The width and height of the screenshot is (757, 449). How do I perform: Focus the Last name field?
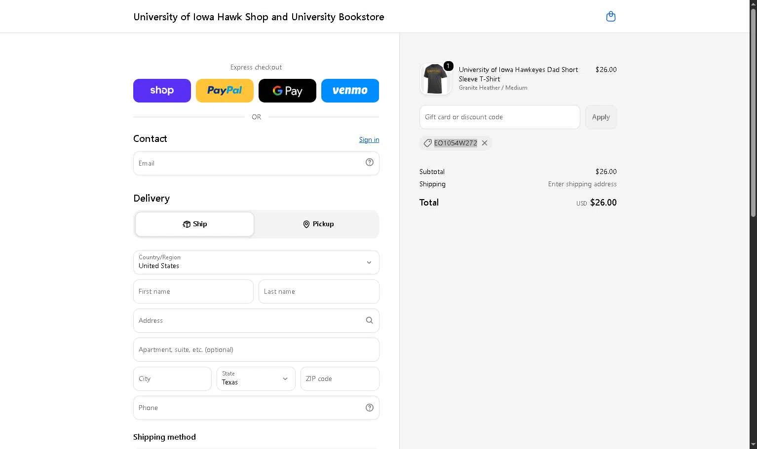(319, 291)
